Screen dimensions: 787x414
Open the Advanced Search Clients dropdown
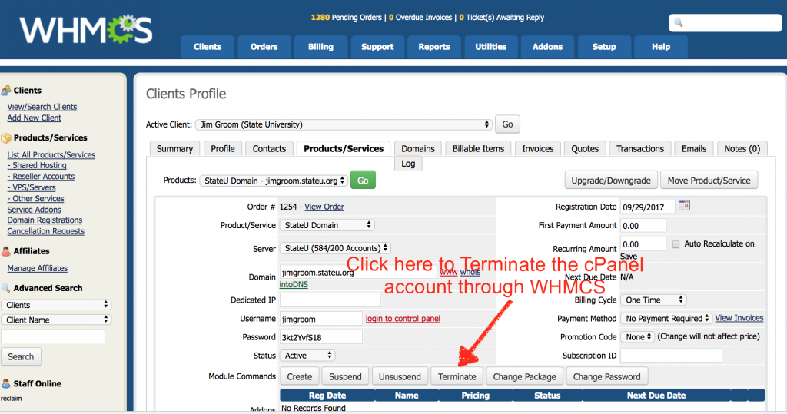pos(56,305)
